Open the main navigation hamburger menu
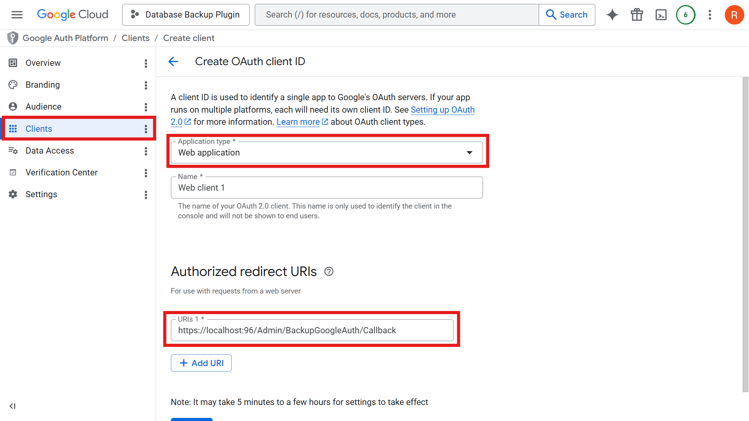This screenshot has width=749, height=421. pos(17,15)
